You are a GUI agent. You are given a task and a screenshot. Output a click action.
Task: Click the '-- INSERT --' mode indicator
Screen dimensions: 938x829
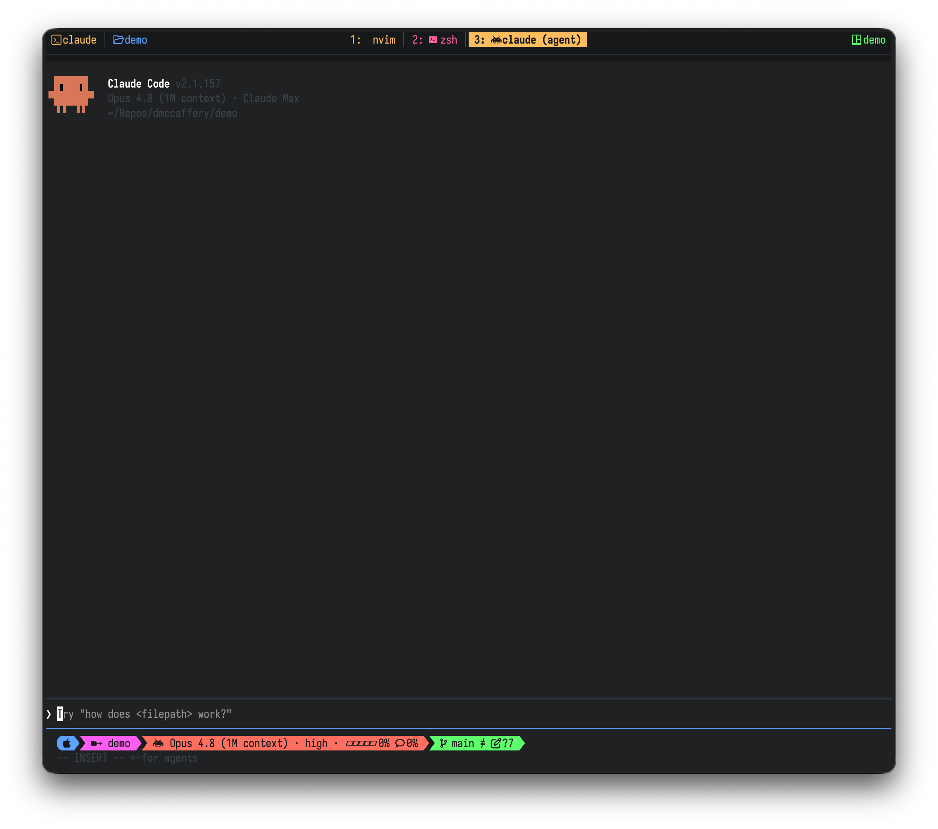click(91, 758)
